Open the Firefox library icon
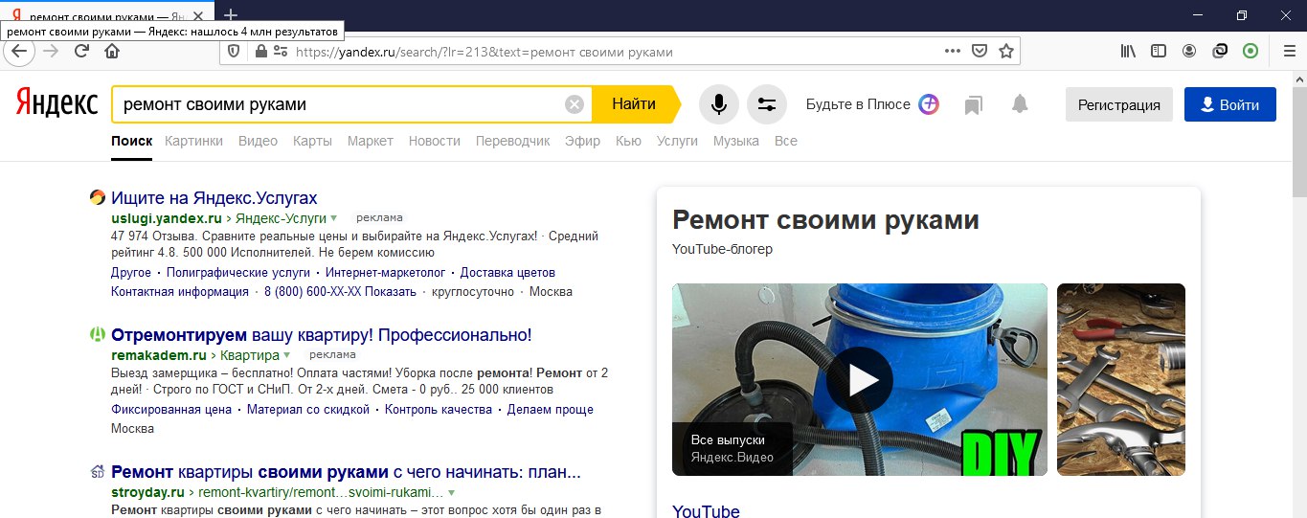Viewport: 1307px width, 518px height. pos(1128,51)
